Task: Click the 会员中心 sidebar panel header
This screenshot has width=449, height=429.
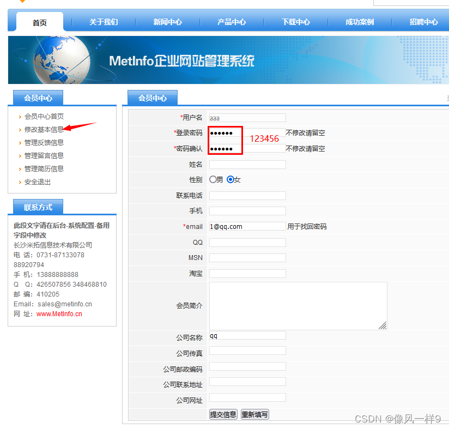Action: (x=38, y=98)
